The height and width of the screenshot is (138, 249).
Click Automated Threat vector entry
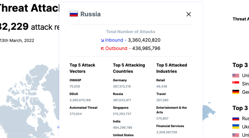pos(83,108)
